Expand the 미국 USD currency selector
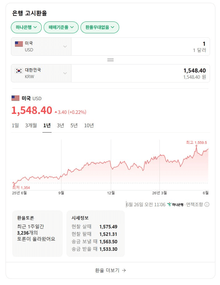The image size is (220, 285). 41,47
